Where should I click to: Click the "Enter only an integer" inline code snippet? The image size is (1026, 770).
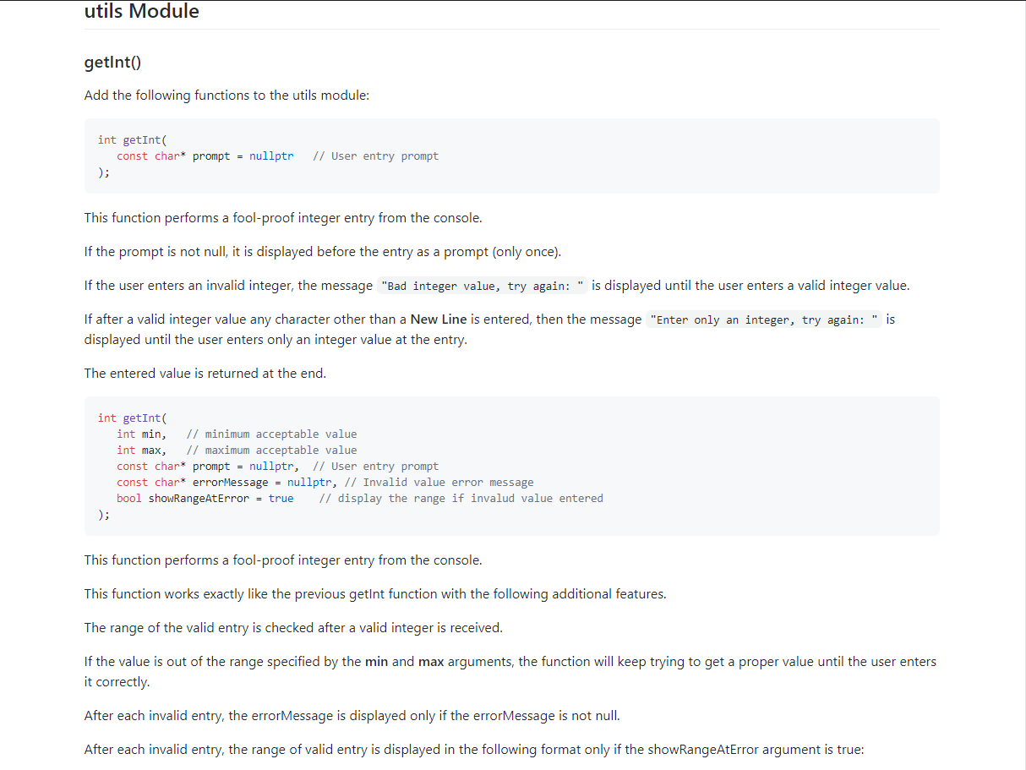763,319
